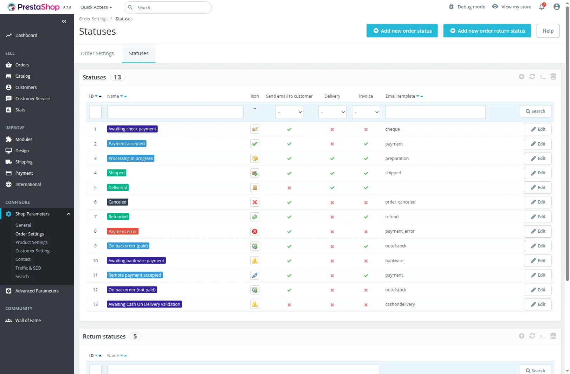Click Add new order return status button

[487, 31]
